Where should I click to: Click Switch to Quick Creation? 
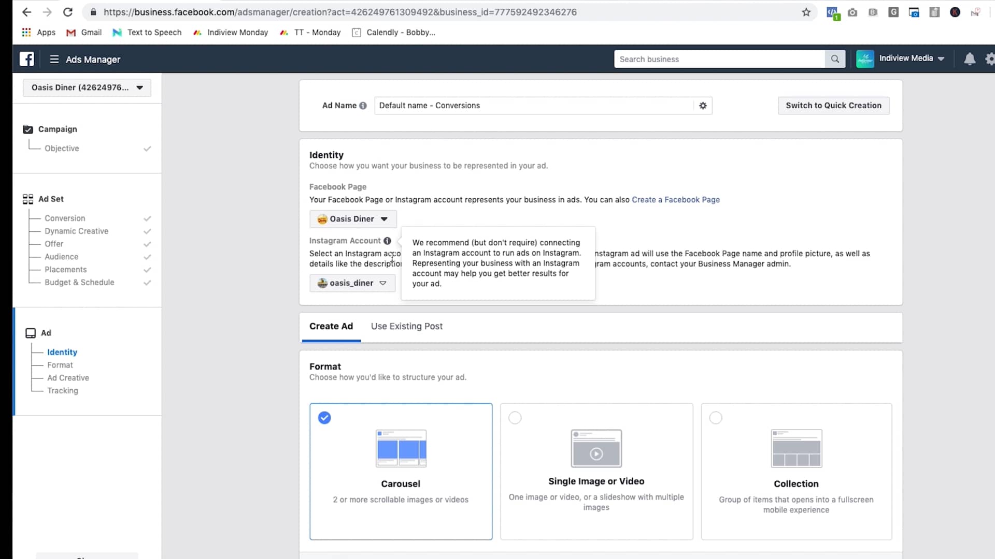833,106
